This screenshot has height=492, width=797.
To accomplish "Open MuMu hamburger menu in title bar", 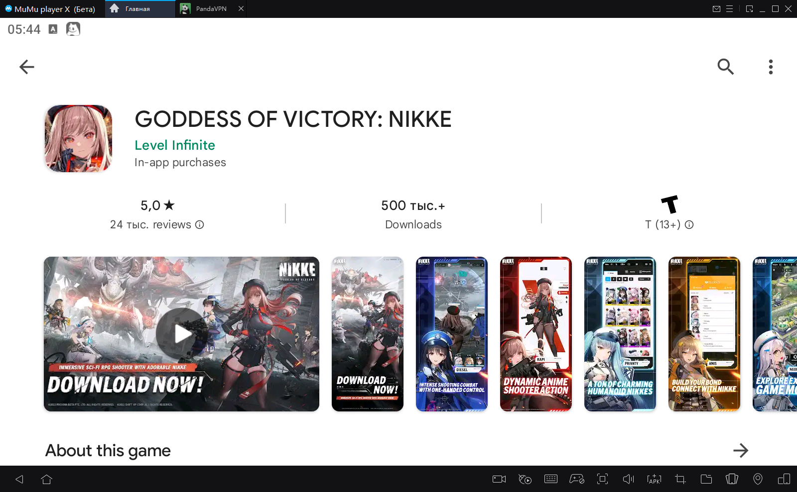I will (730, 9).
